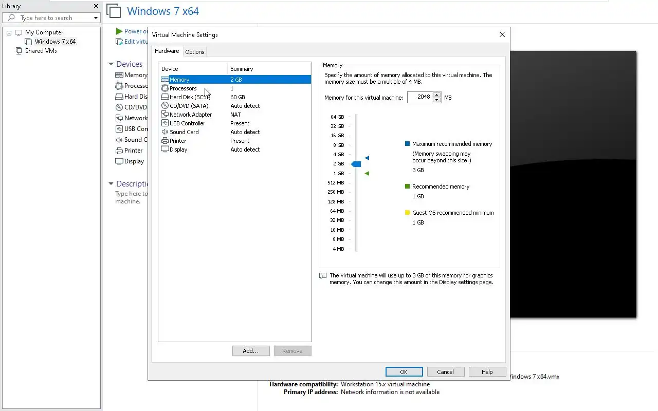Click the Edit virtual machine settings icon
The width and height of the screenshot is (658, 411).
pos(119,42)
